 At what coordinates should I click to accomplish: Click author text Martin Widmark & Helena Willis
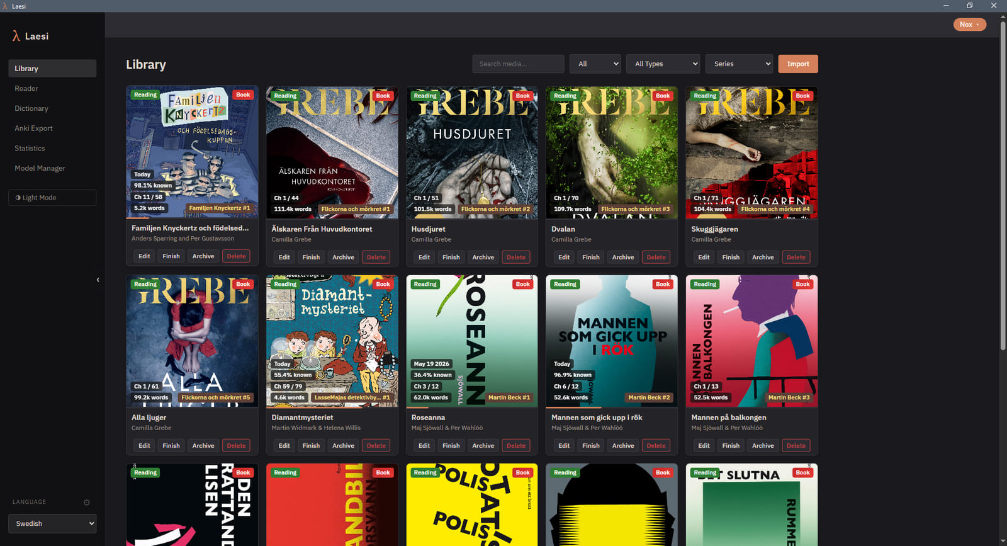316,428
